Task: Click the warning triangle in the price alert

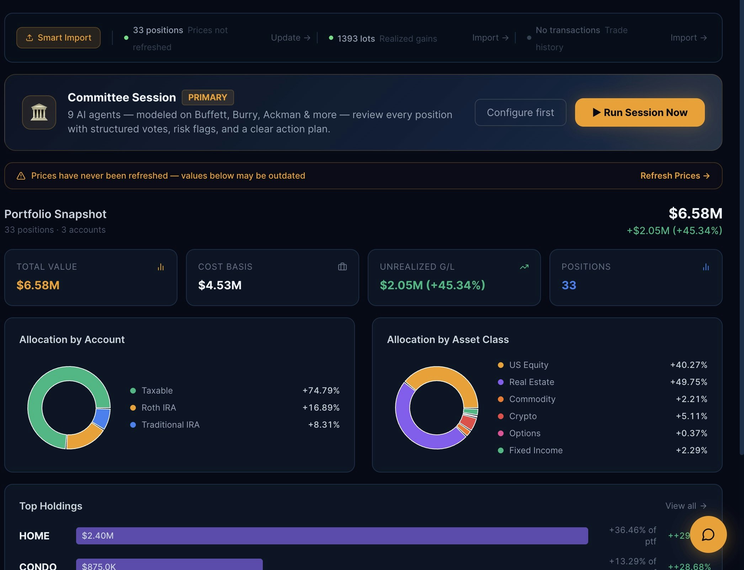Action: (21, 176)
